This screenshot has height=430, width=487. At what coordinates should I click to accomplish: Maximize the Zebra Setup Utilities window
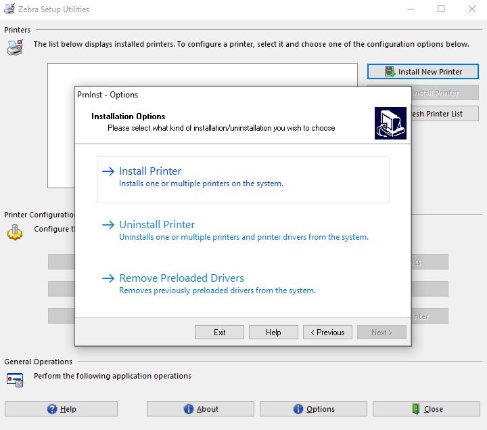point(441,9)
